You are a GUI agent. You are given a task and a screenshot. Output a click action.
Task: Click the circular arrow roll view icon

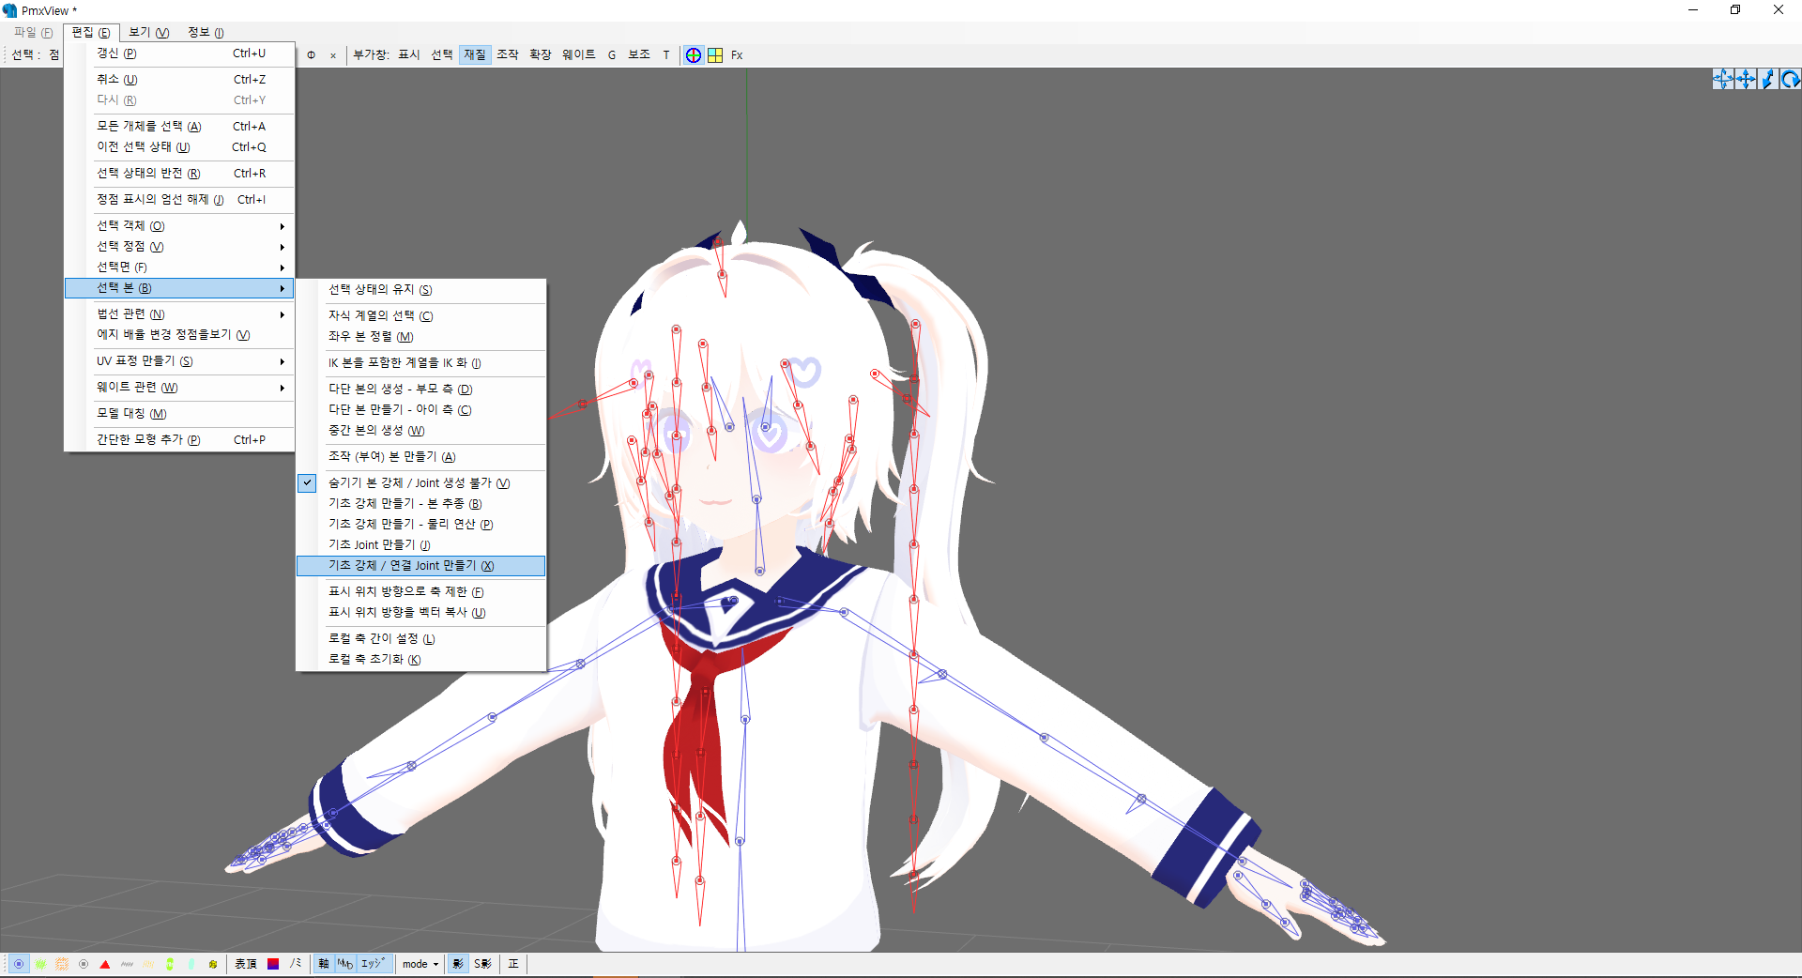1791,79
